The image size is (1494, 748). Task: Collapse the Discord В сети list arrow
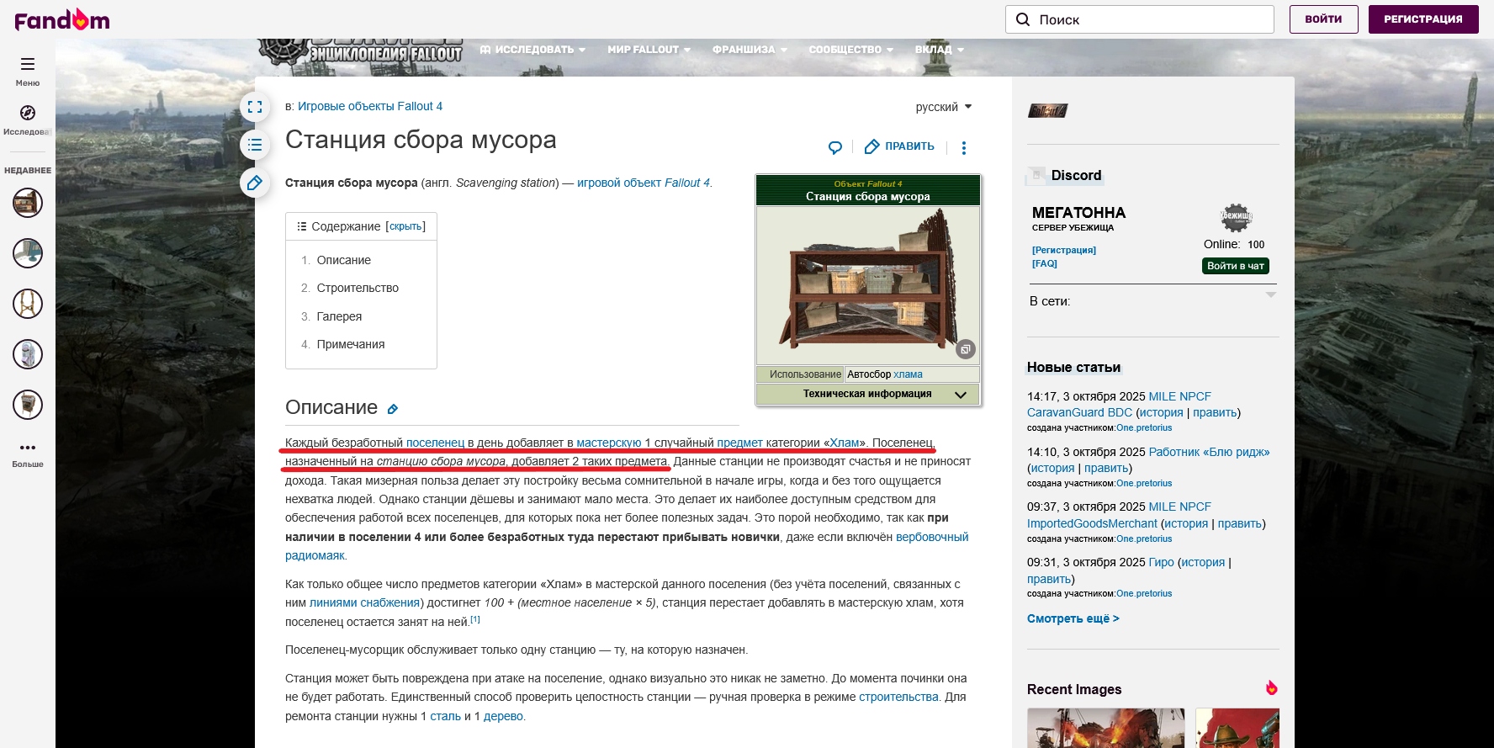(1271, 294)
